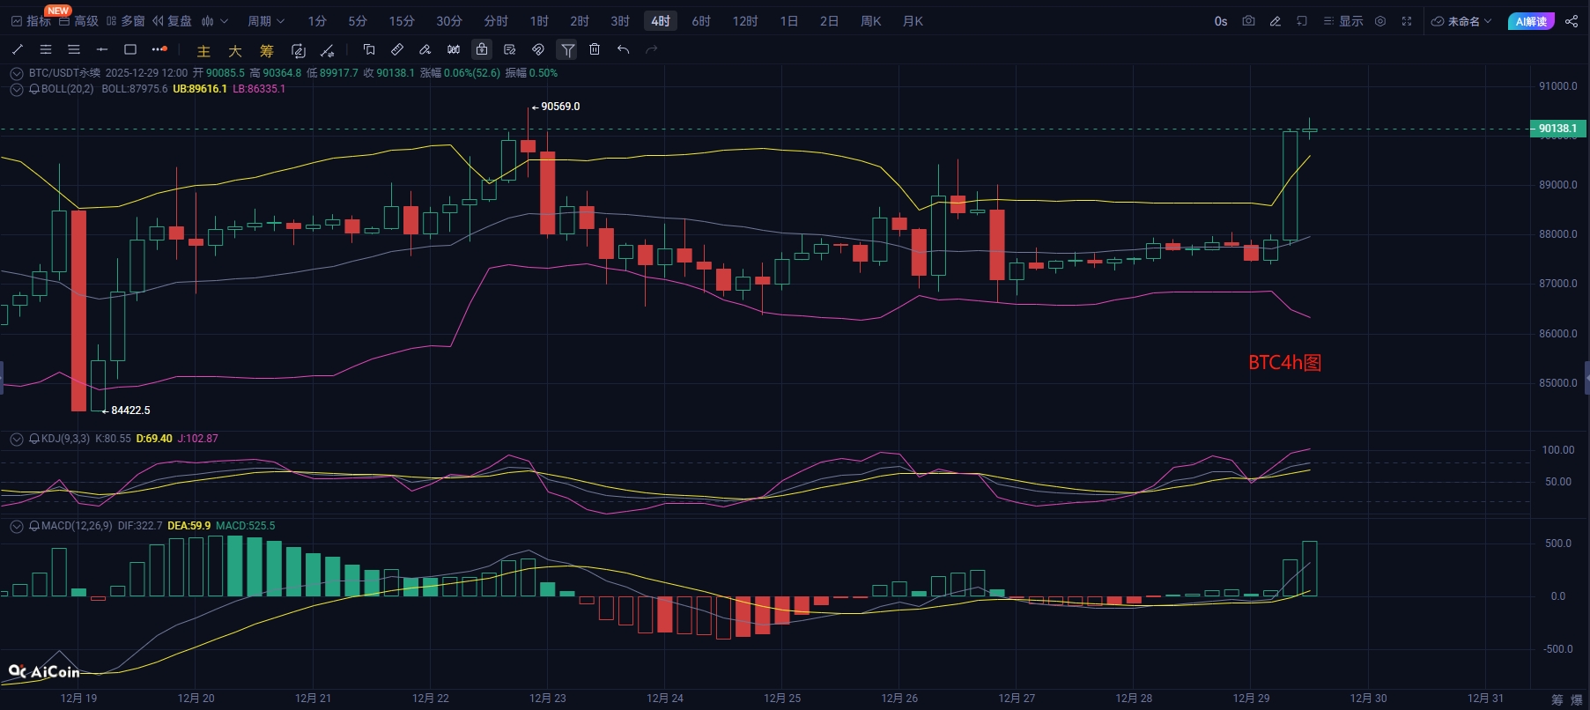Click the 复盘 replay button

172,21
